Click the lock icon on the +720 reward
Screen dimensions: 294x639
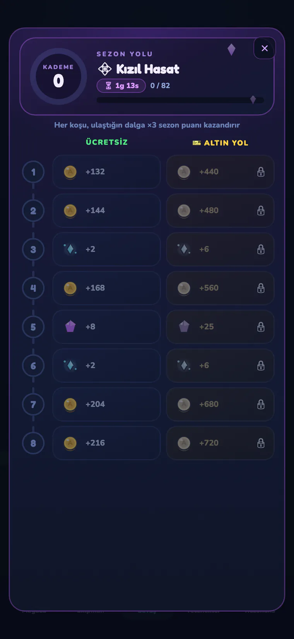coord(261,443)
